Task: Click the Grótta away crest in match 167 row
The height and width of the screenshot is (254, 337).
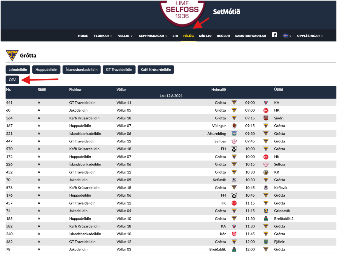Action: pyautogui.click(x=266, y=126)
